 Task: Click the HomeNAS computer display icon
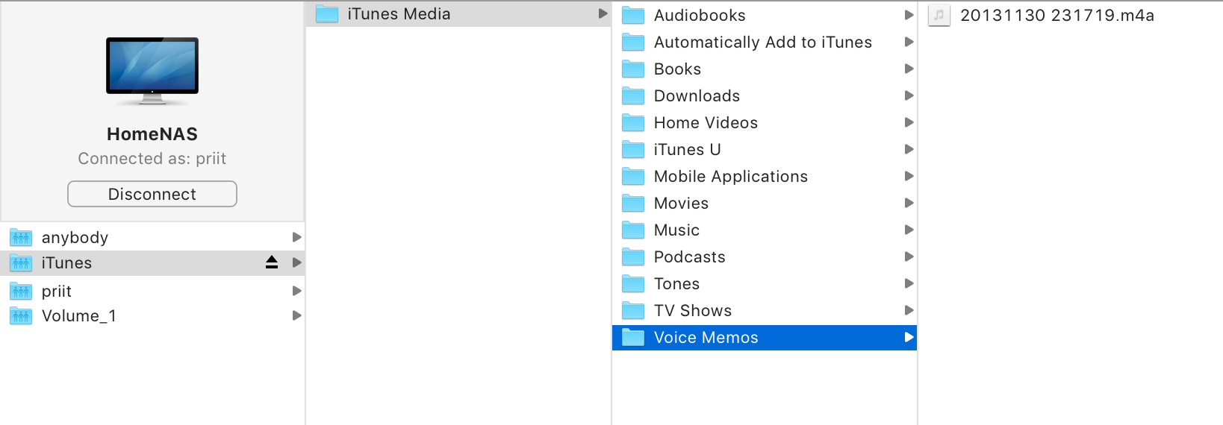[152, 71]
